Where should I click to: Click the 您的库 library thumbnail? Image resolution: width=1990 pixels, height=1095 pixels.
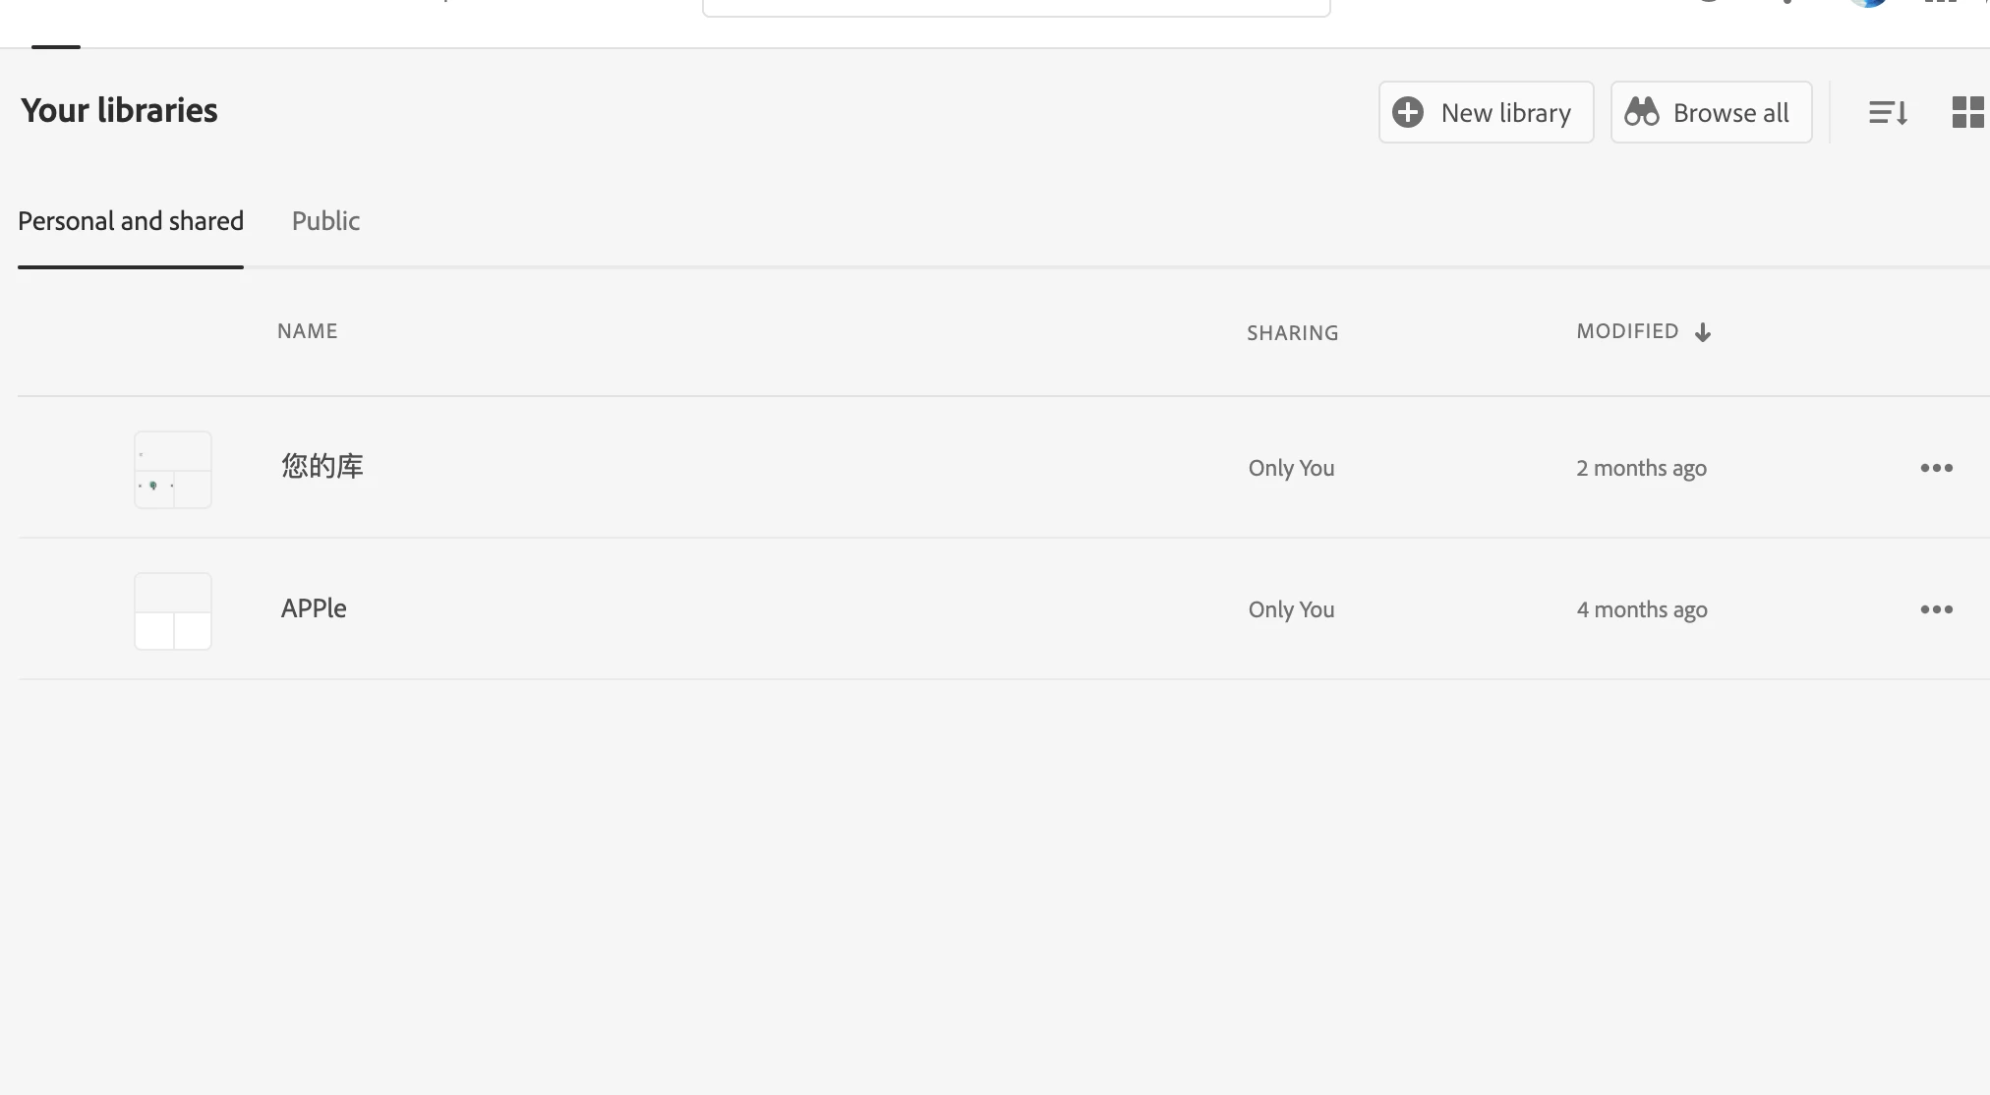click(x=173, y=470)
